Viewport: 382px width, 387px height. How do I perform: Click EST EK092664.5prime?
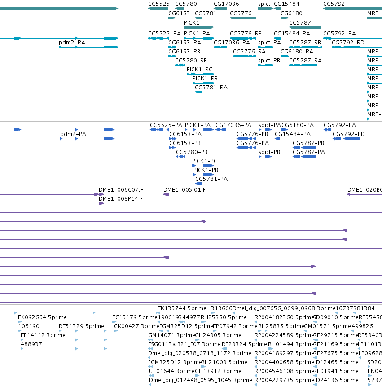click(x=42, y=317)
